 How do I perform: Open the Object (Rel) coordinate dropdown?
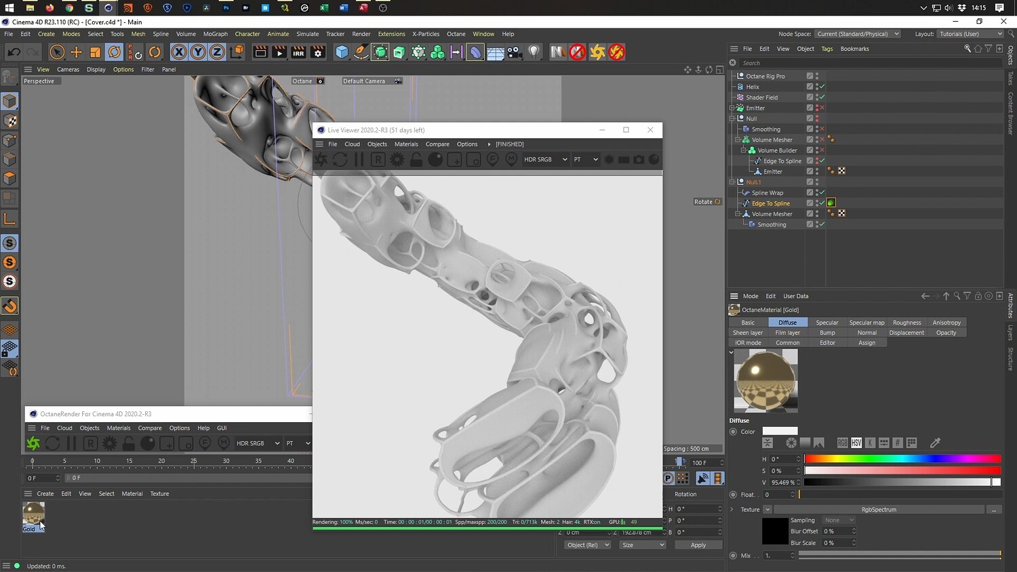click(x=588, y=545)
